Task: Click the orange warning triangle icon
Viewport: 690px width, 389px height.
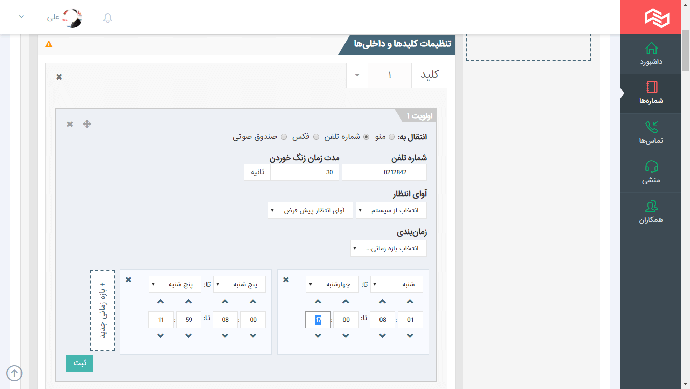Action: click(x=49, y=44)
